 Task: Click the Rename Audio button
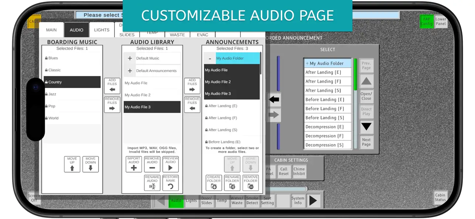(x=152, y=183)
